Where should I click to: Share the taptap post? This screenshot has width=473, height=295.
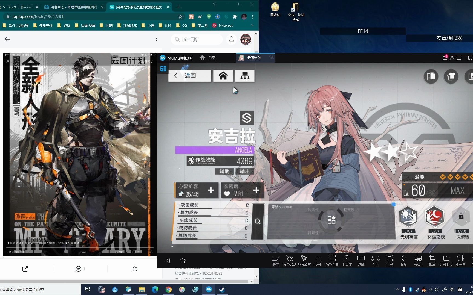(x=25, y=269)
